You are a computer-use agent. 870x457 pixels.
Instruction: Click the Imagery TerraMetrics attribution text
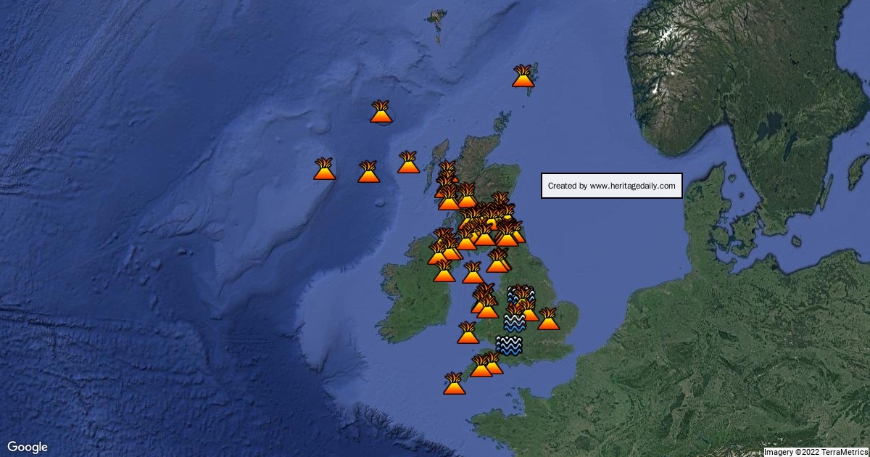pos(815,452)
